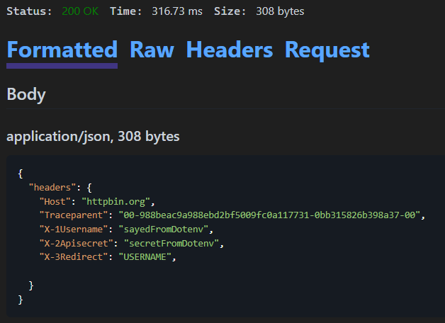Show the Request tab
Image resolution: width=445 pixels, height=323 pixels.
(x=327, y=50)
